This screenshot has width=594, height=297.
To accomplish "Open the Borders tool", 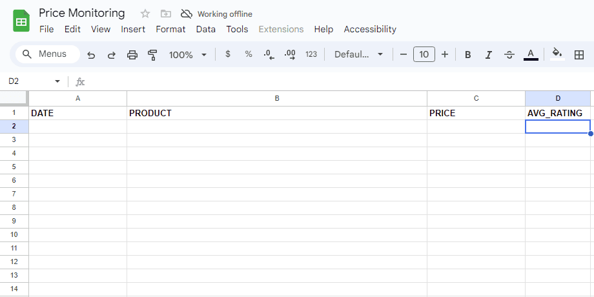I will [579, 55].
